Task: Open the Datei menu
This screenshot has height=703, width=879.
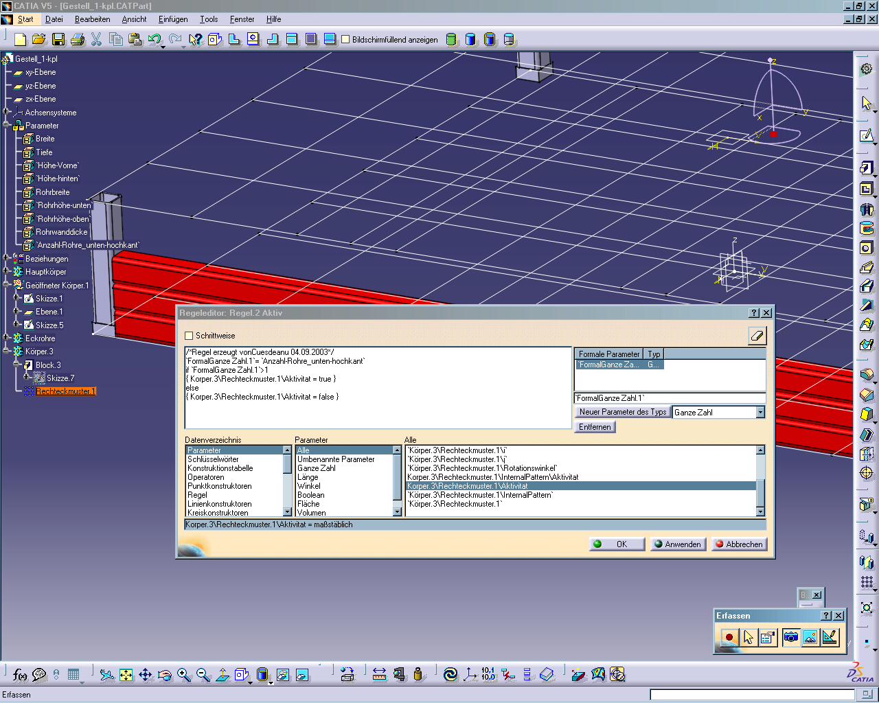Action: pyautogui.click(x=54, y=19)
